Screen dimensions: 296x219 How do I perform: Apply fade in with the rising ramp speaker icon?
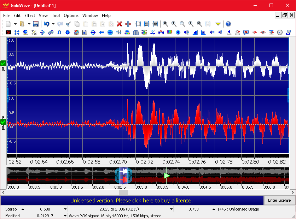coord(195,32)
